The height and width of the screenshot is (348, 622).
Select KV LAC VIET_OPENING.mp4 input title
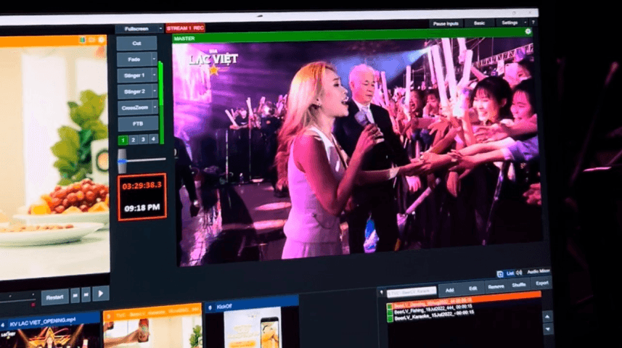pos(42,320)
